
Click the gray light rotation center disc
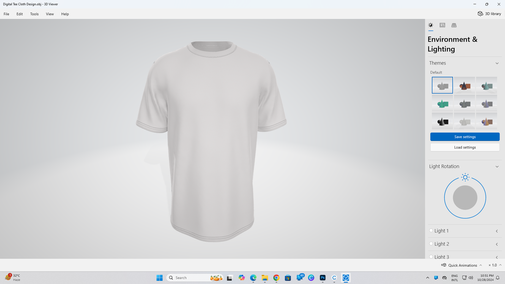click(x=465, y=198)
